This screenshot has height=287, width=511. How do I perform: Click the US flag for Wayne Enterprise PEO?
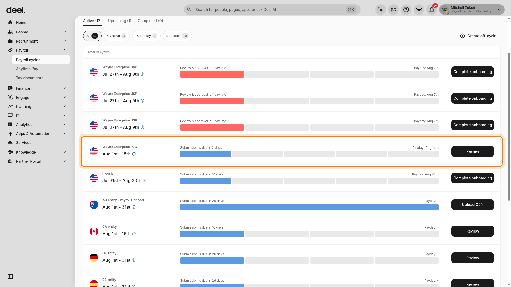tap(94, 151)
